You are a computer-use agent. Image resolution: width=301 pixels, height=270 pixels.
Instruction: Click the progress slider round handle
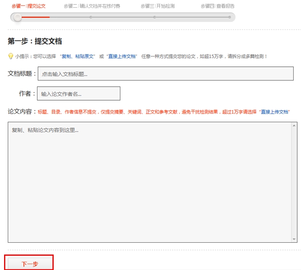[x=17, y=17]
